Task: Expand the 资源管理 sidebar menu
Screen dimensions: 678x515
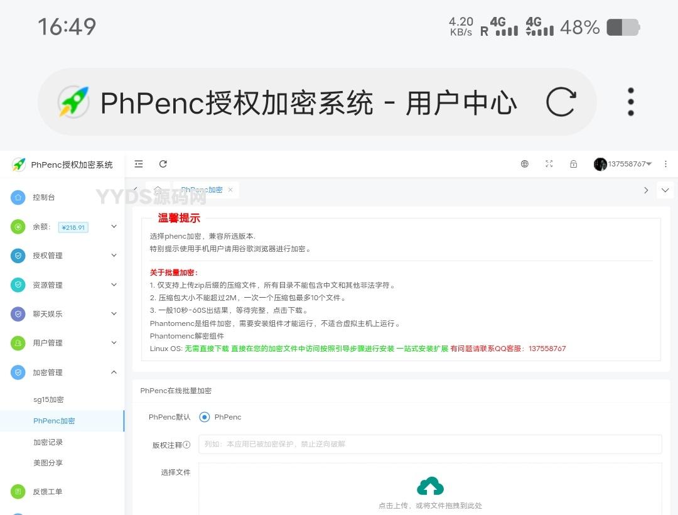Action: click(63, 285)
